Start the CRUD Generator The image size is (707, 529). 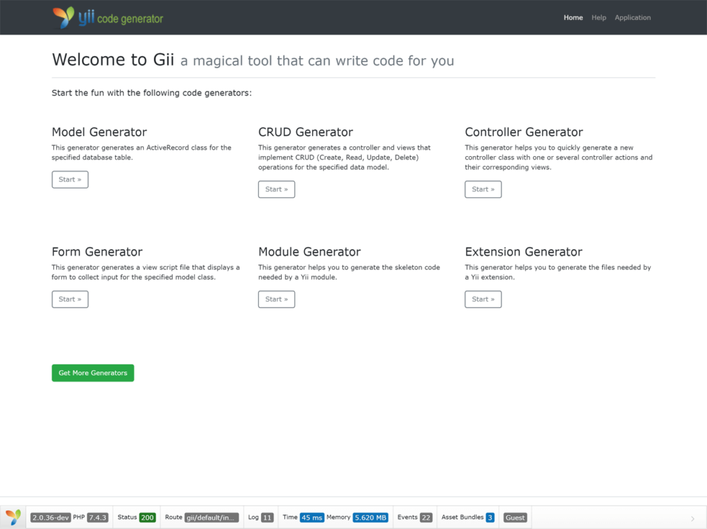[276, 189]
